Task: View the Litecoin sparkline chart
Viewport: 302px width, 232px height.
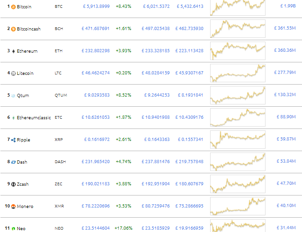Action: tap(238, 73)
